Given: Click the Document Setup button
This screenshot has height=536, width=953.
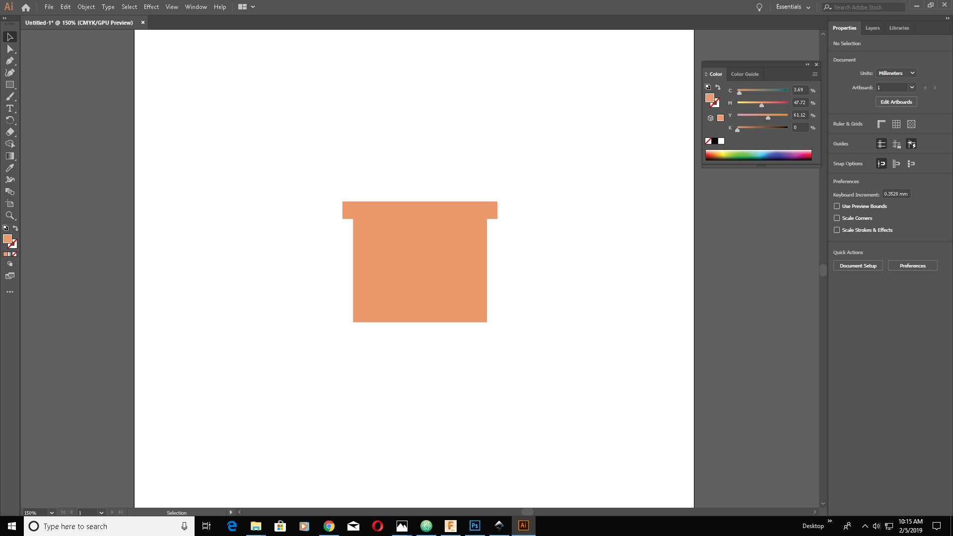Looking at the screenshot, I should tap(858, 266).
